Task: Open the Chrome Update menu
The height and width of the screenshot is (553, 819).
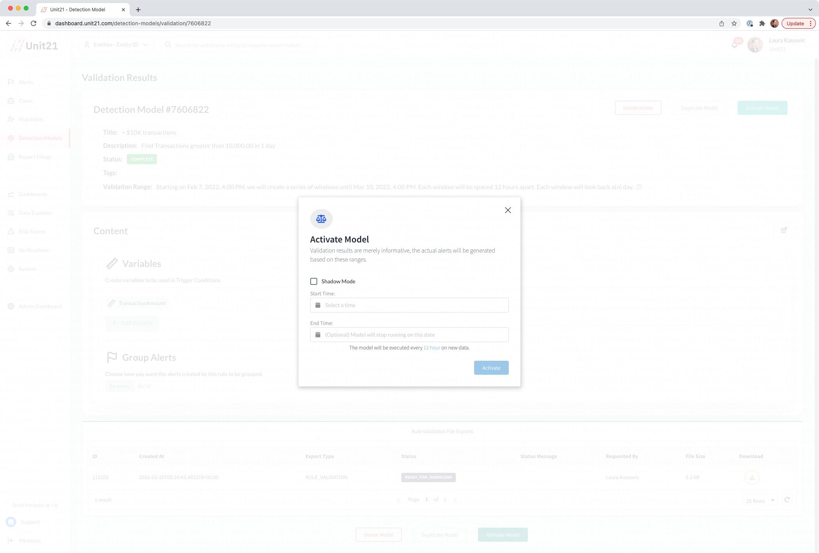Action: tap(798, 23)
